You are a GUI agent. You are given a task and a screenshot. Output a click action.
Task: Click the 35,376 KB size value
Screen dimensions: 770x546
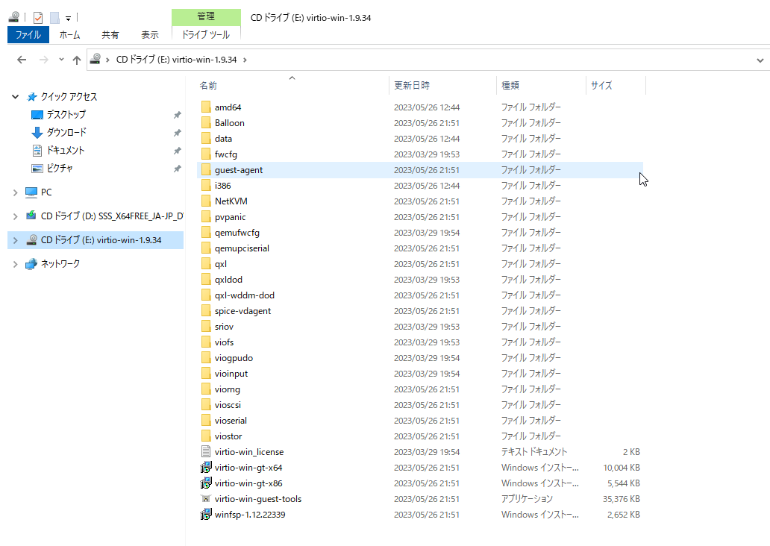[x=622, y=499]
